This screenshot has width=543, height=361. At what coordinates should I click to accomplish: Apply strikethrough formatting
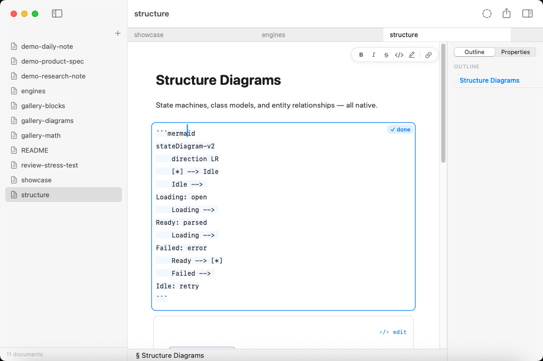386,55
